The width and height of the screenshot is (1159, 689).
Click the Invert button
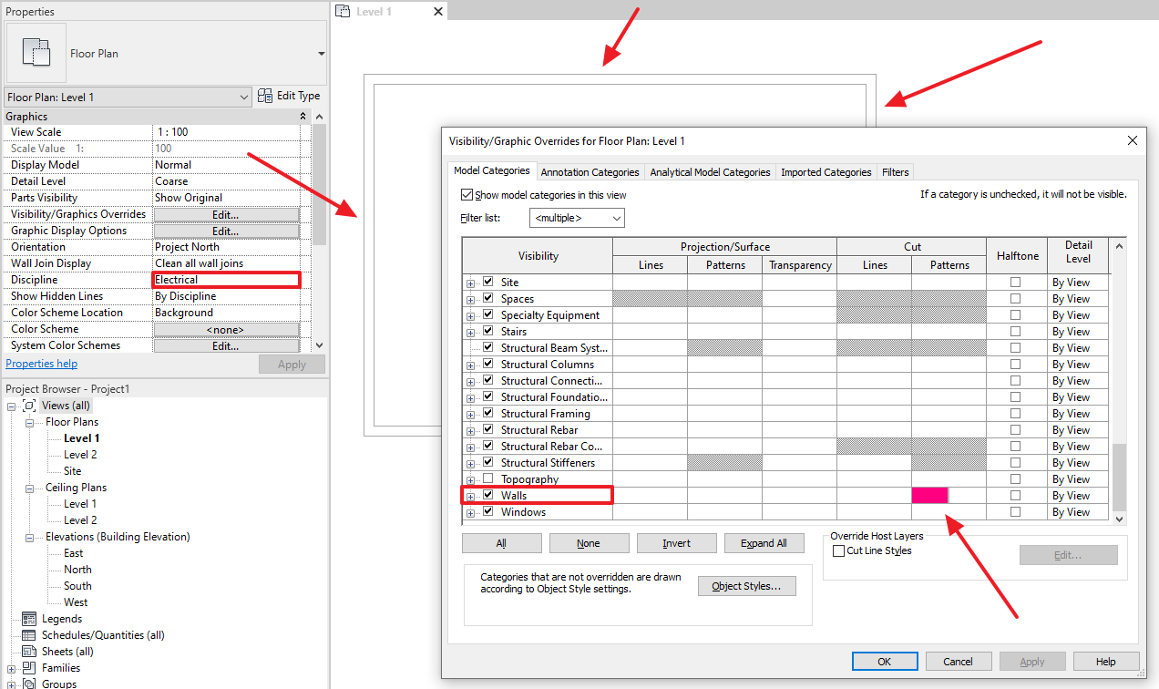[676, 543]
